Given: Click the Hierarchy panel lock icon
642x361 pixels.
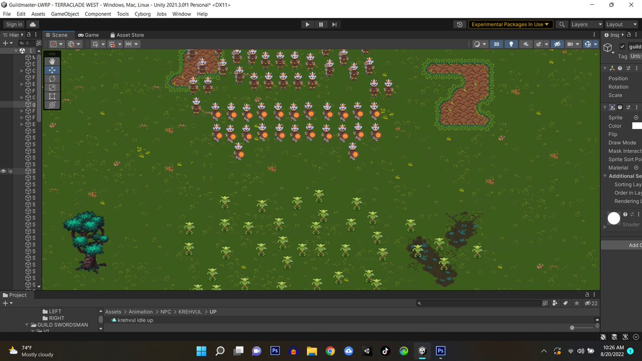Looking at the screenshot, I should pos(29,35).
